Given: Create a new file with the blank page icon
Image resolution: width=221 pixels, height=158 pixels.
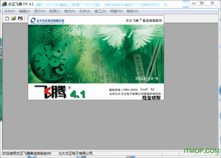Looking at the screenshot, I should click(7, 18).
